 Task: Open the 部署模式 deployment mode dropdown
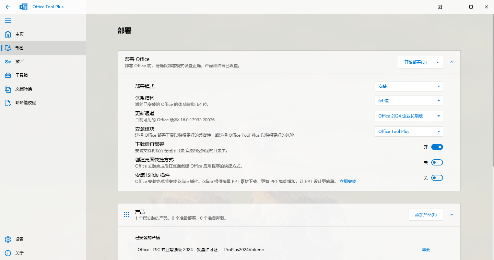(x=409, y=86)
